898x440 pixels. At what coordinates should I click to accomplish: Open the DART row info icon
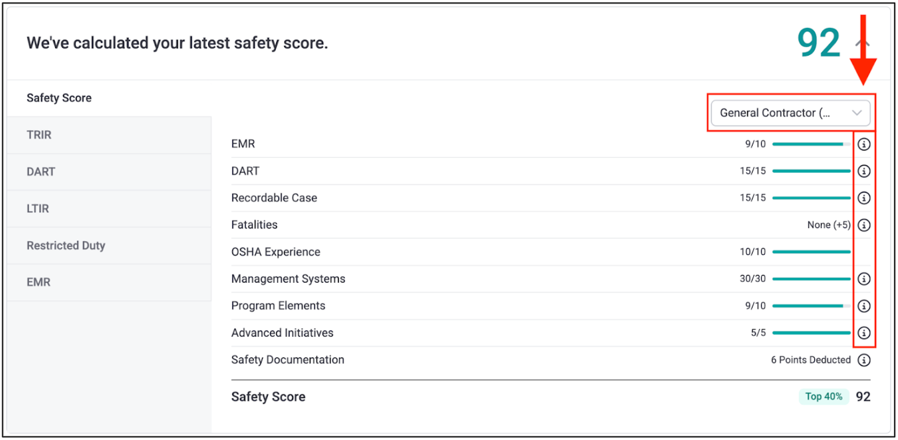point(864,171)
